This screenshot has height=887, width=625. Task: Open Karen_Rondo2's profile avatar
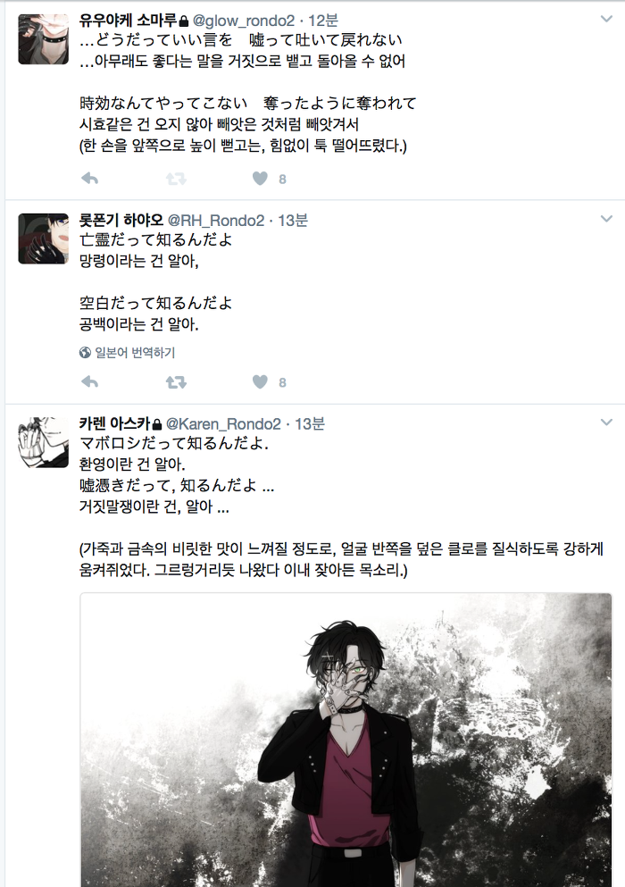44,442
